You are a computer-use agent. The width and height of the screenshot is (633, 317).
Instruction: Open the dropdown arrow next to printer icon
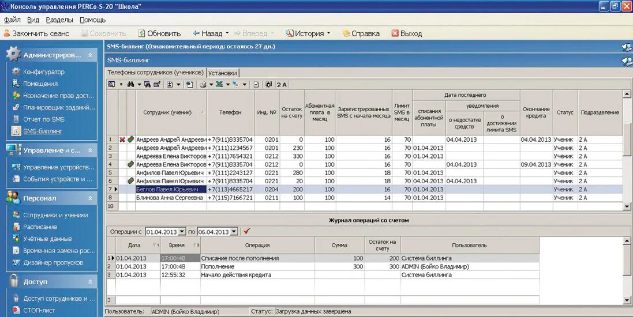211,85
